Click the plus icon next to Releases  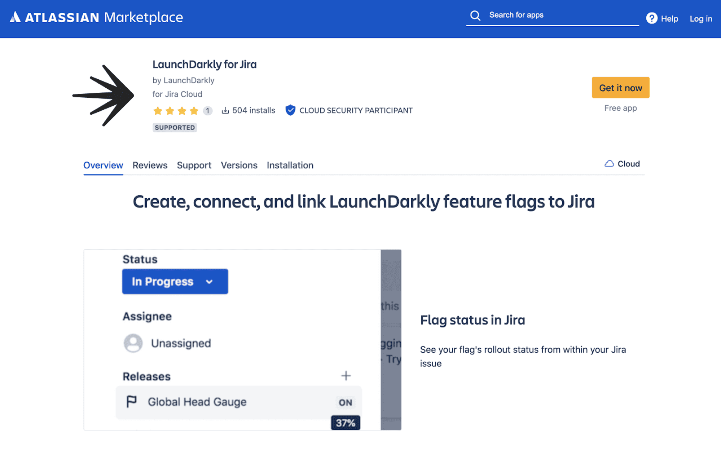[346, 376]
